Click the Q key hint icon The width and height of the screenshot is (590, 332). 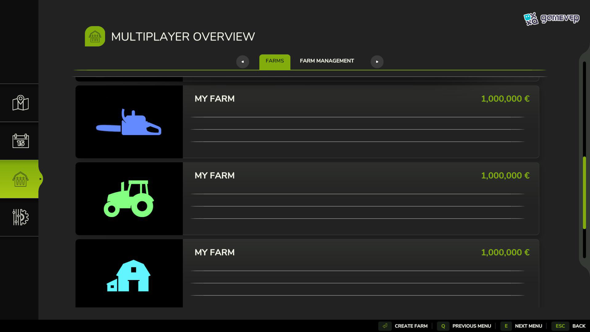[443, 326]
